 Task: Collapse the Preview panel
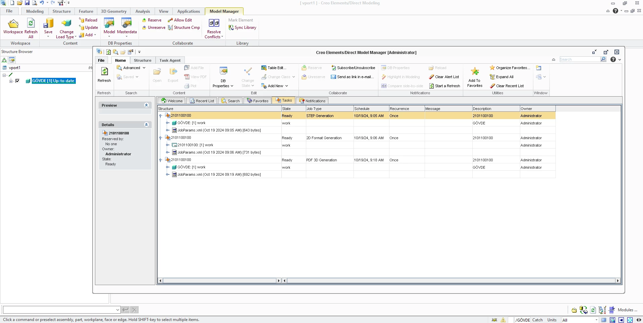pyautogui.click(x=146, y=105)
